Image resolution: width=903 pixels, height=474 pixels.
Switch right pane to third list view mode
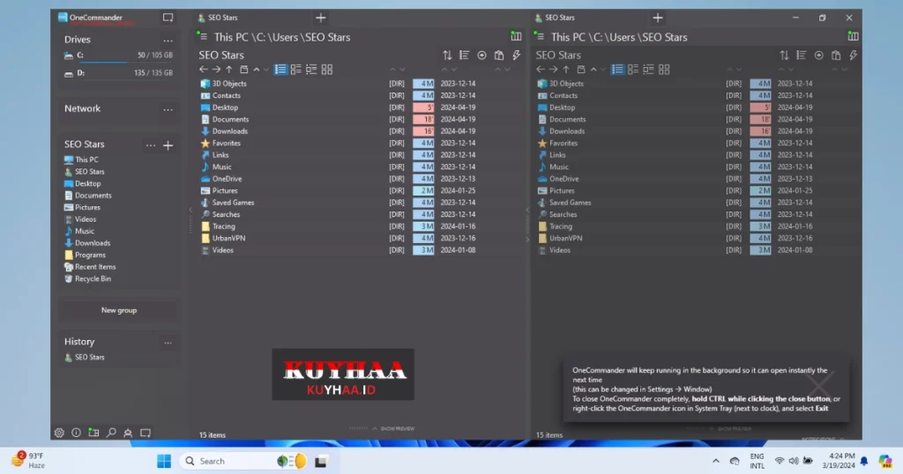coord(648,70)
